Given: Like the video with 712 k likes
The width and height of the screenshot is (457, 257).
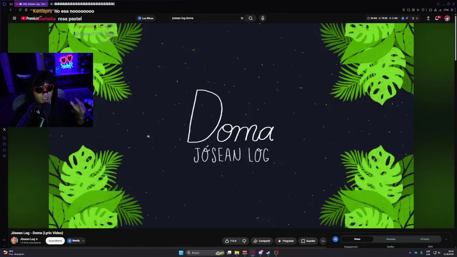Looking at the screenshot, I should tap(231, 241).
